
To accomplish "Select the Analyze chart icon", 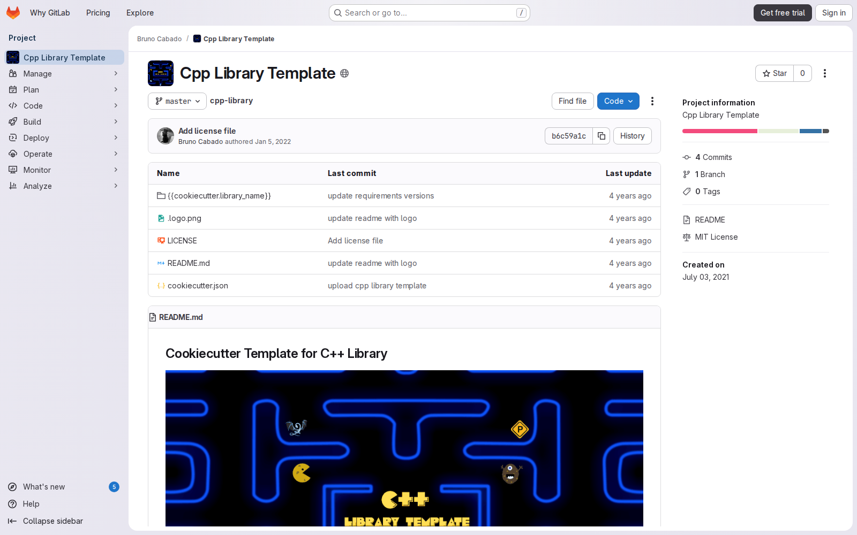I will point(13,186).
